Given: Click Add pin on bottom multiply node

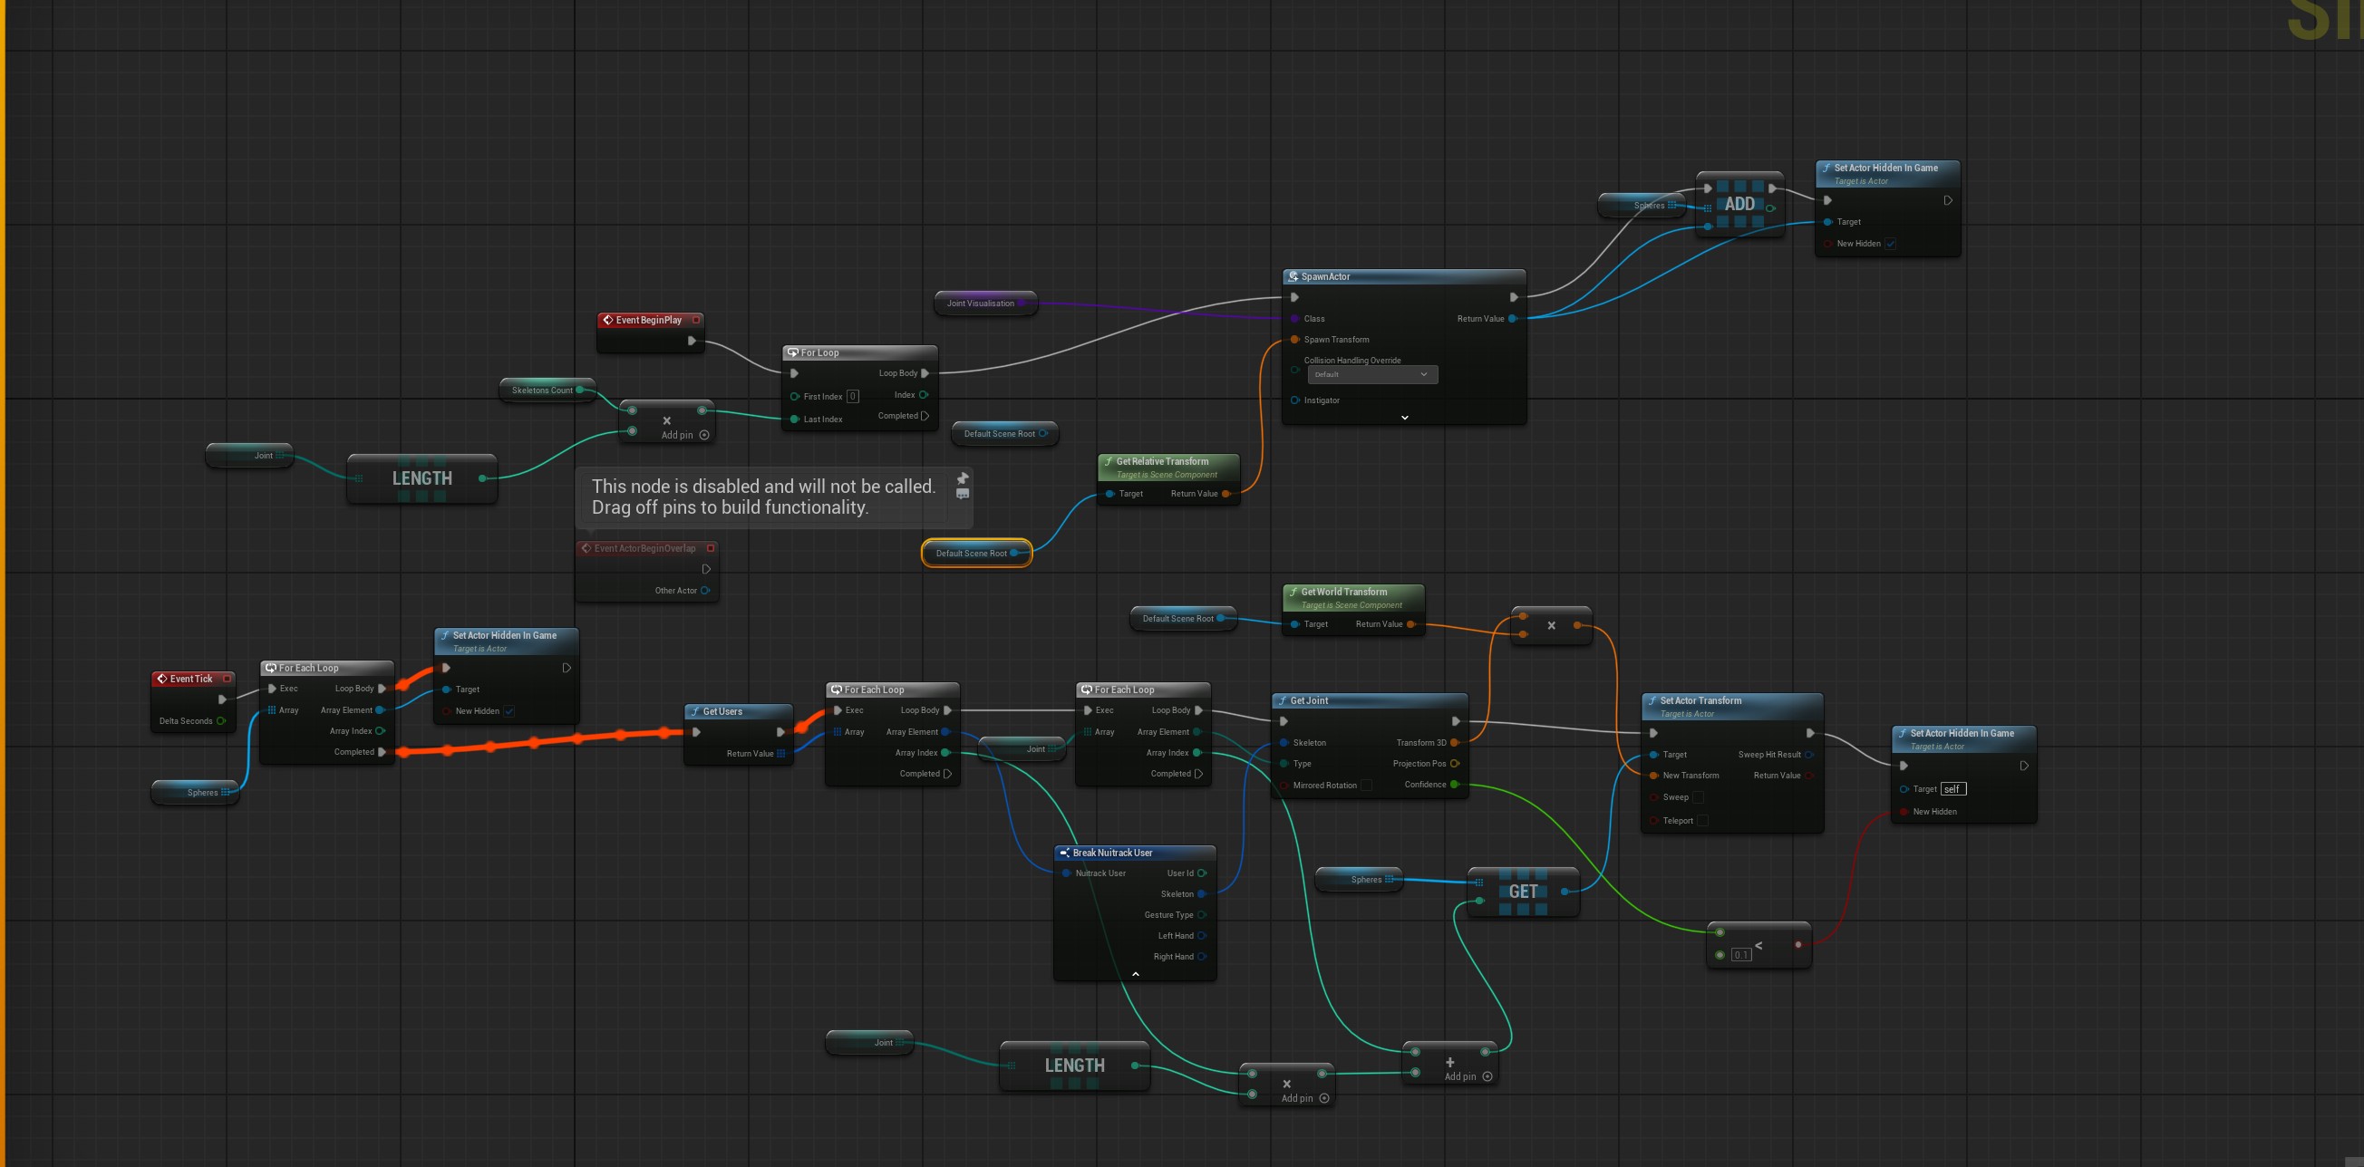Looking at the screenshot, I should click(1324, 1099).
